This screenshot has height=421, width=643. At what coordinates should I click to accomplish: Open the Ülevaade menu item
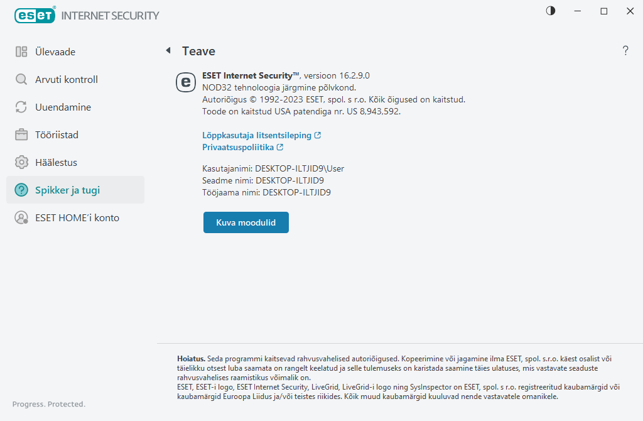pos(55,52)
